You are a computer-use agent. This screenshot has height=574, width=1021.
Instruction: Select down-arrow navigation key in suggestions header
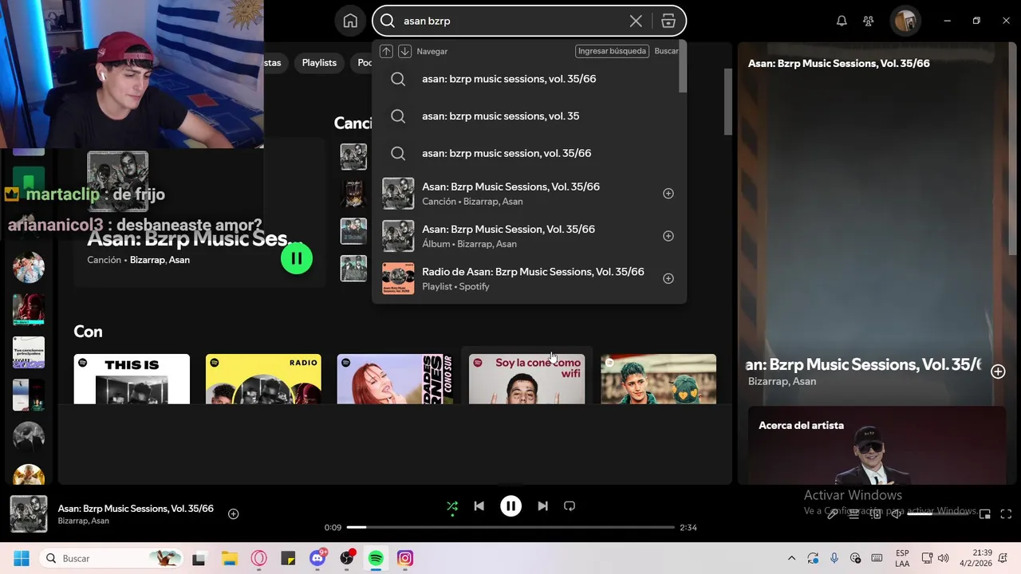(x=404, y=51)
